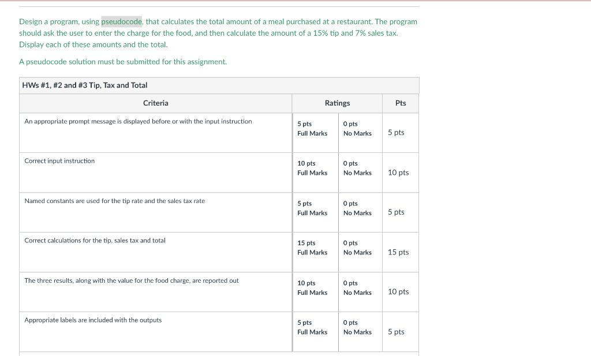Click the Ratings column header
The width and height of the screenshot is (591, 356).
point(337,103)
